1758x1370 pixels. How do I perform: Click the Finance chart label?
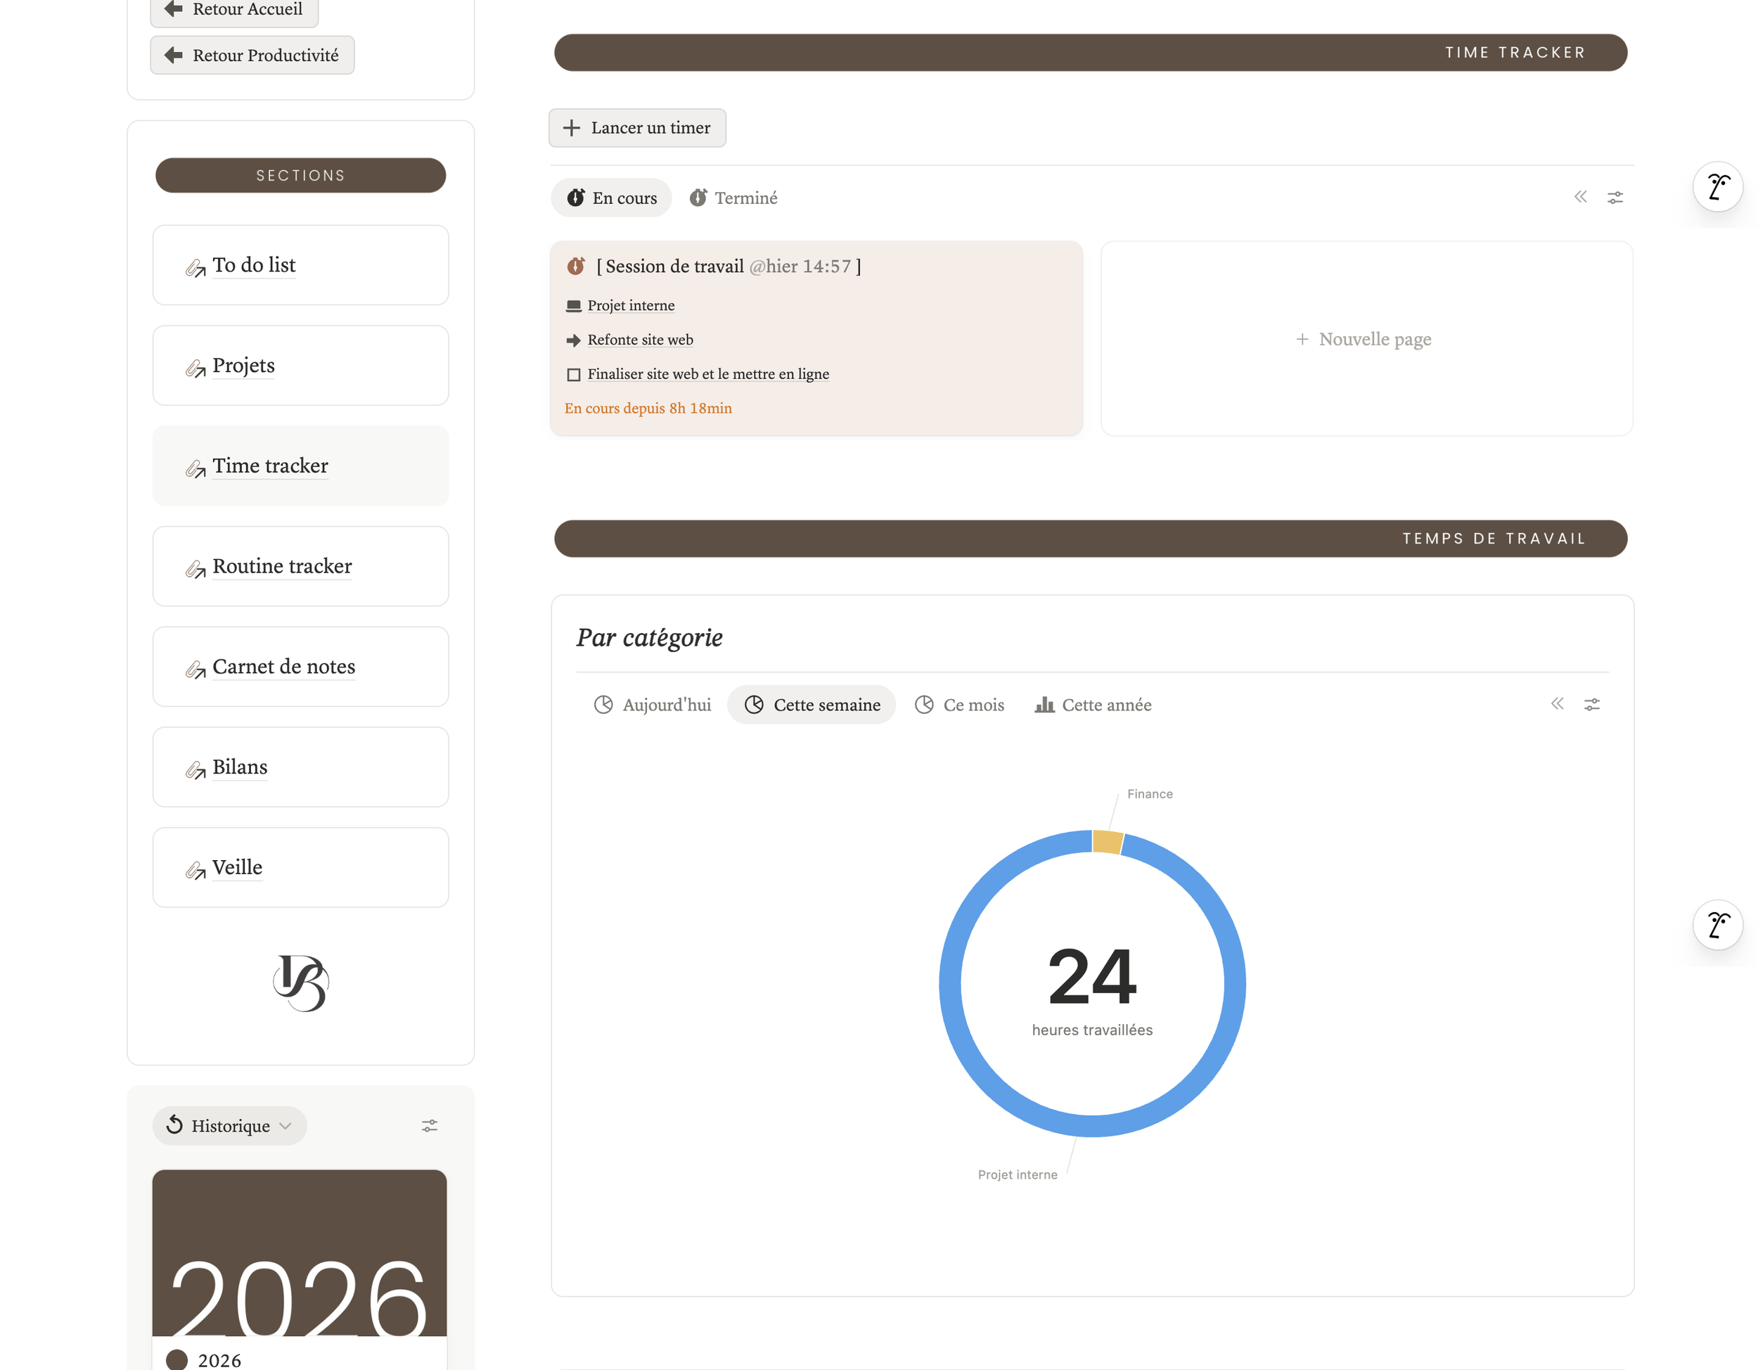click(1150, 795)
